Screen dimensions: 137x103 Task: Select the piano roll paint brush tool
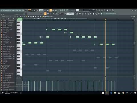(x=28, y=17)
